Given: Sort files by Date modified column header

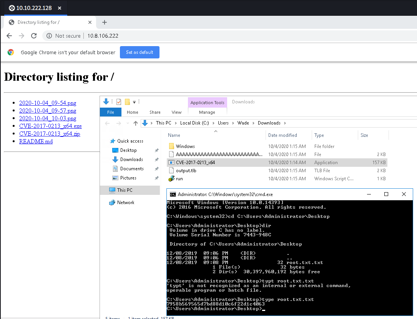Looking at the screenshot, I should 282,135.
